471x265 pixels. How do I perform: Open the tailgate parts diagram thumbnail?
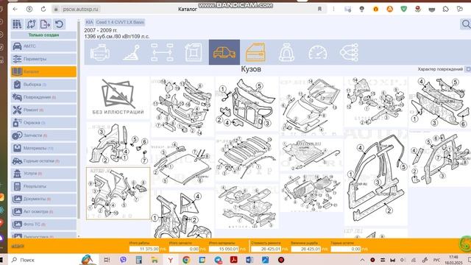point(311,193)
